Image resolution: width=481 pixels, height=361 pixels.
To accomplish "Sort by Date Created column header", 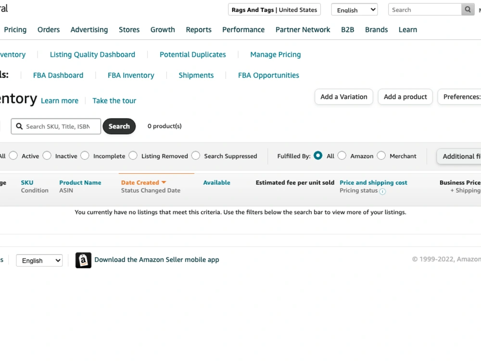I will coord(140,182).
